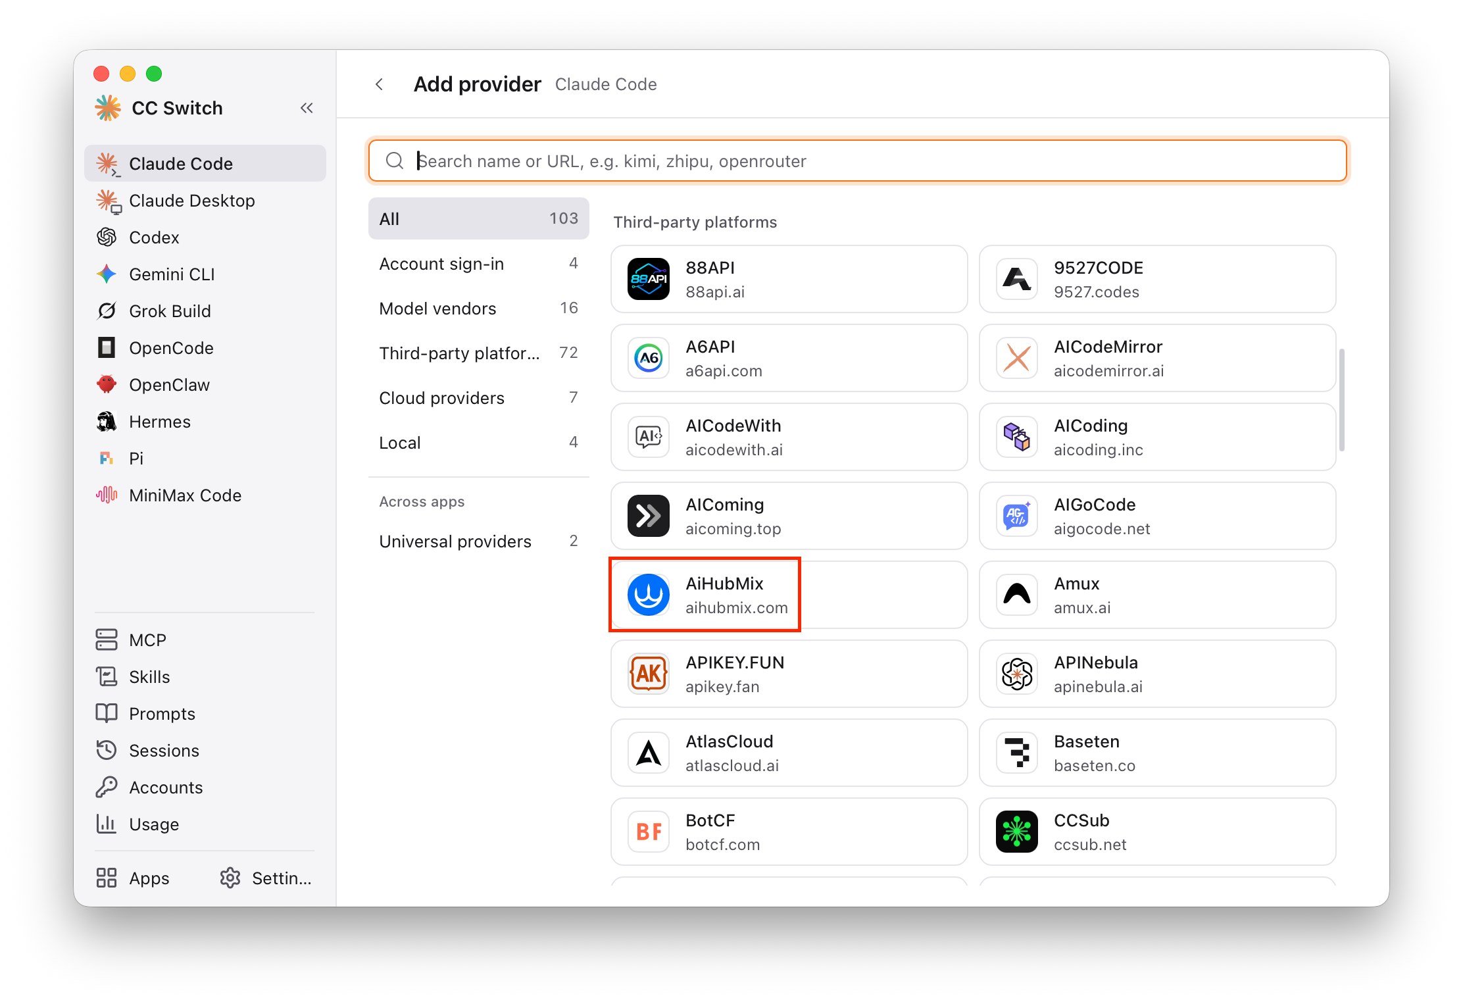Viewport: 1463px width, 1004px height.
Task: Filter by Local category
Action: pyautogui.click(x=478, y=442)
